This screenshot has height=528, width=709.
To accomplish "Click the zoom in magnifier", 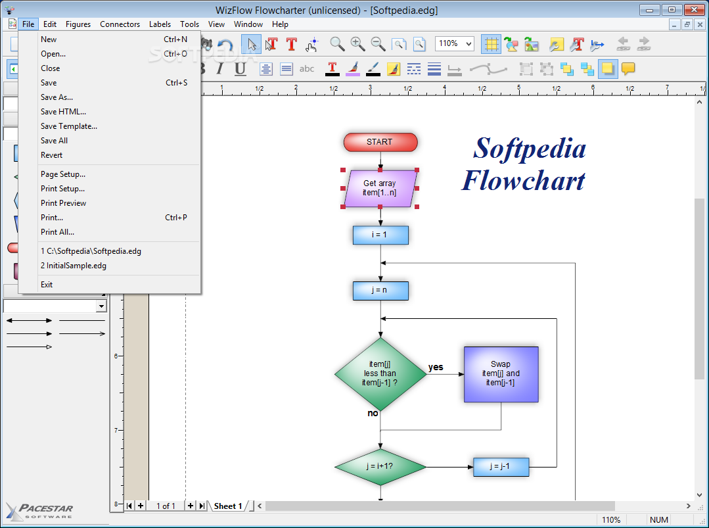I will click(x=357, y=44).
